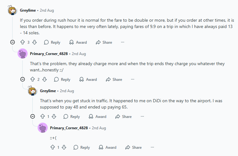Downvote Greylime's DiDi airport comment
This screenshot has width=238, height=156.
tap(55, 116)
